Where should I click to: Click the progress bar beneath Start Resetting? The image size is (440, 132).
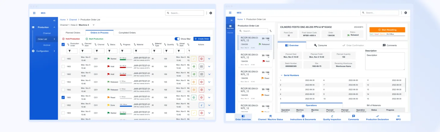(387, 36)
